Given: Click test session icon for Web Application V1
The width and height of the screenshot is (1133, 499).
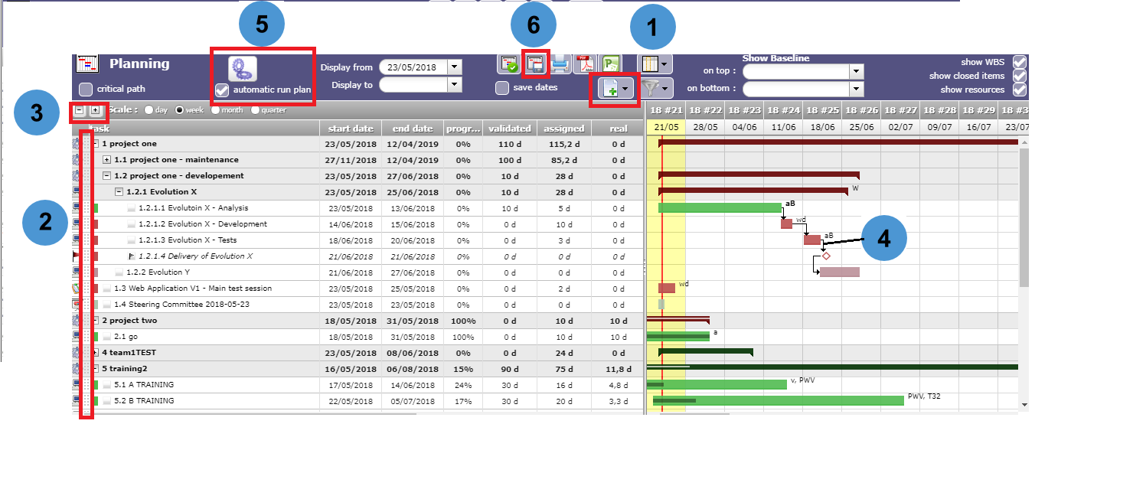Looking at the screenshot, I should pyautogui.click(x=77, y=289).
